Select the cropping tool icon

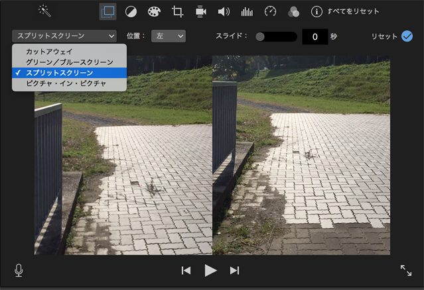click(177, 12)
